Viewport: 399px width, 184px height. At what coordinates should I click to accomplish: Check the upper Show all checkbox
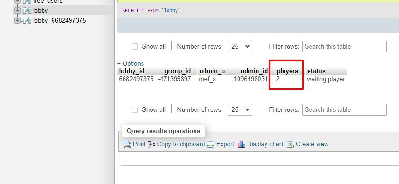134,46
